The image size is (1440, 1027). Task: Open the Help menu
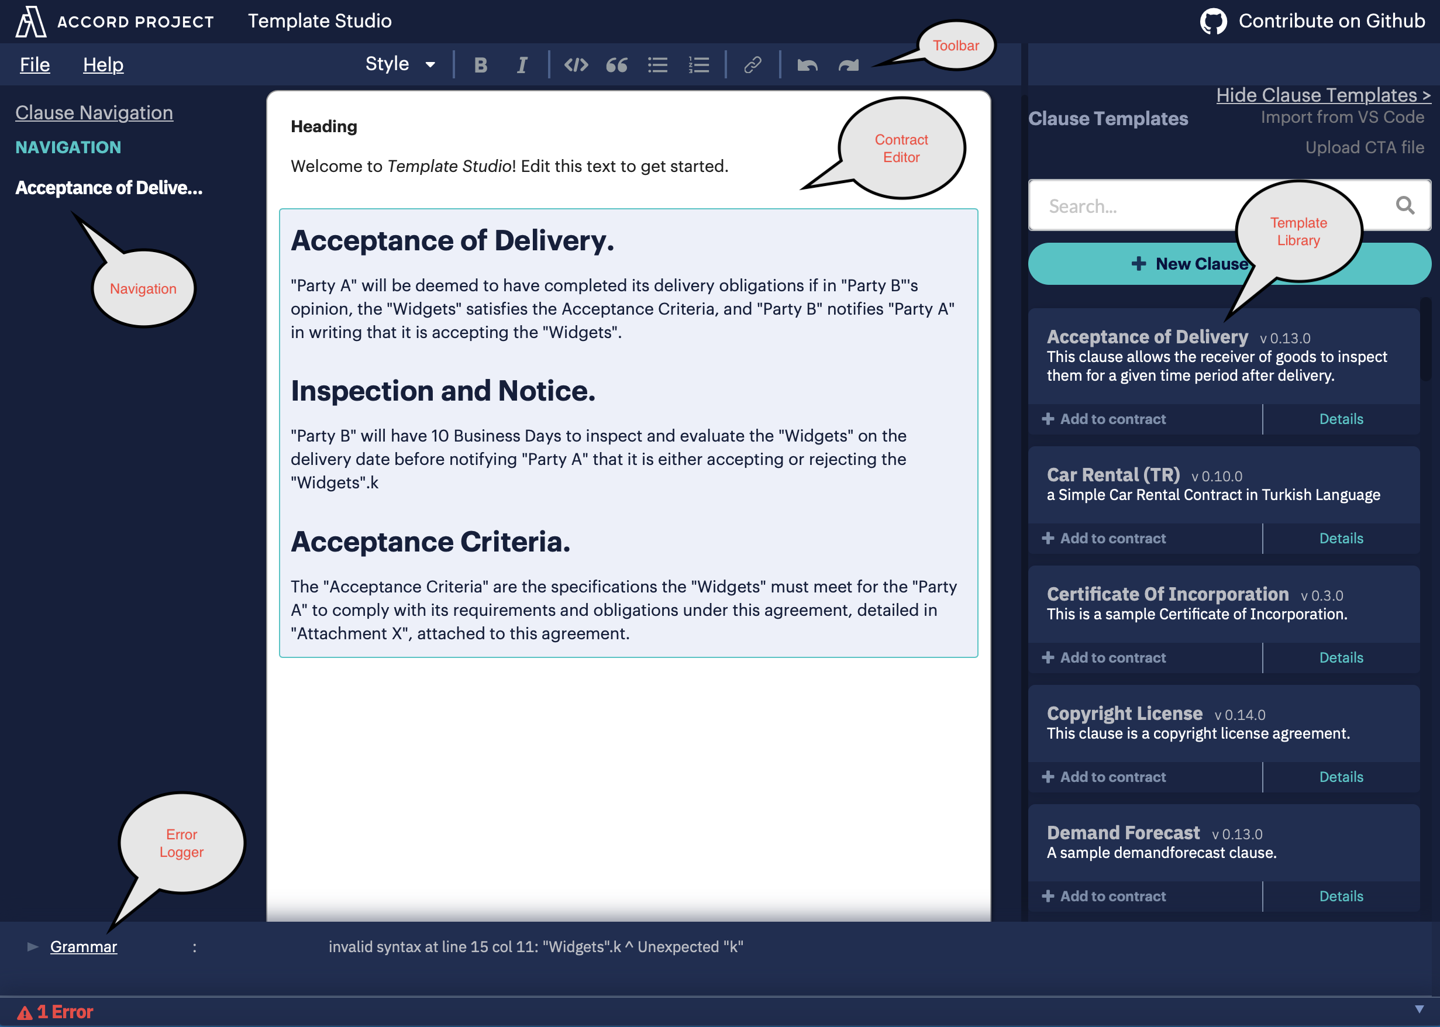click(x=102, y=64)
